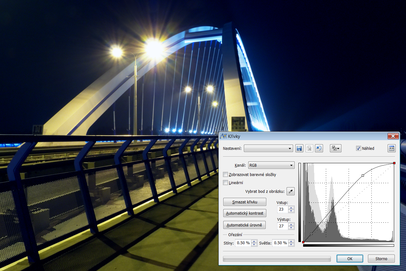Increase the Světla clipping value
Image resolution: width=406 pixels, height=271 pixels.
click(291, 241)
